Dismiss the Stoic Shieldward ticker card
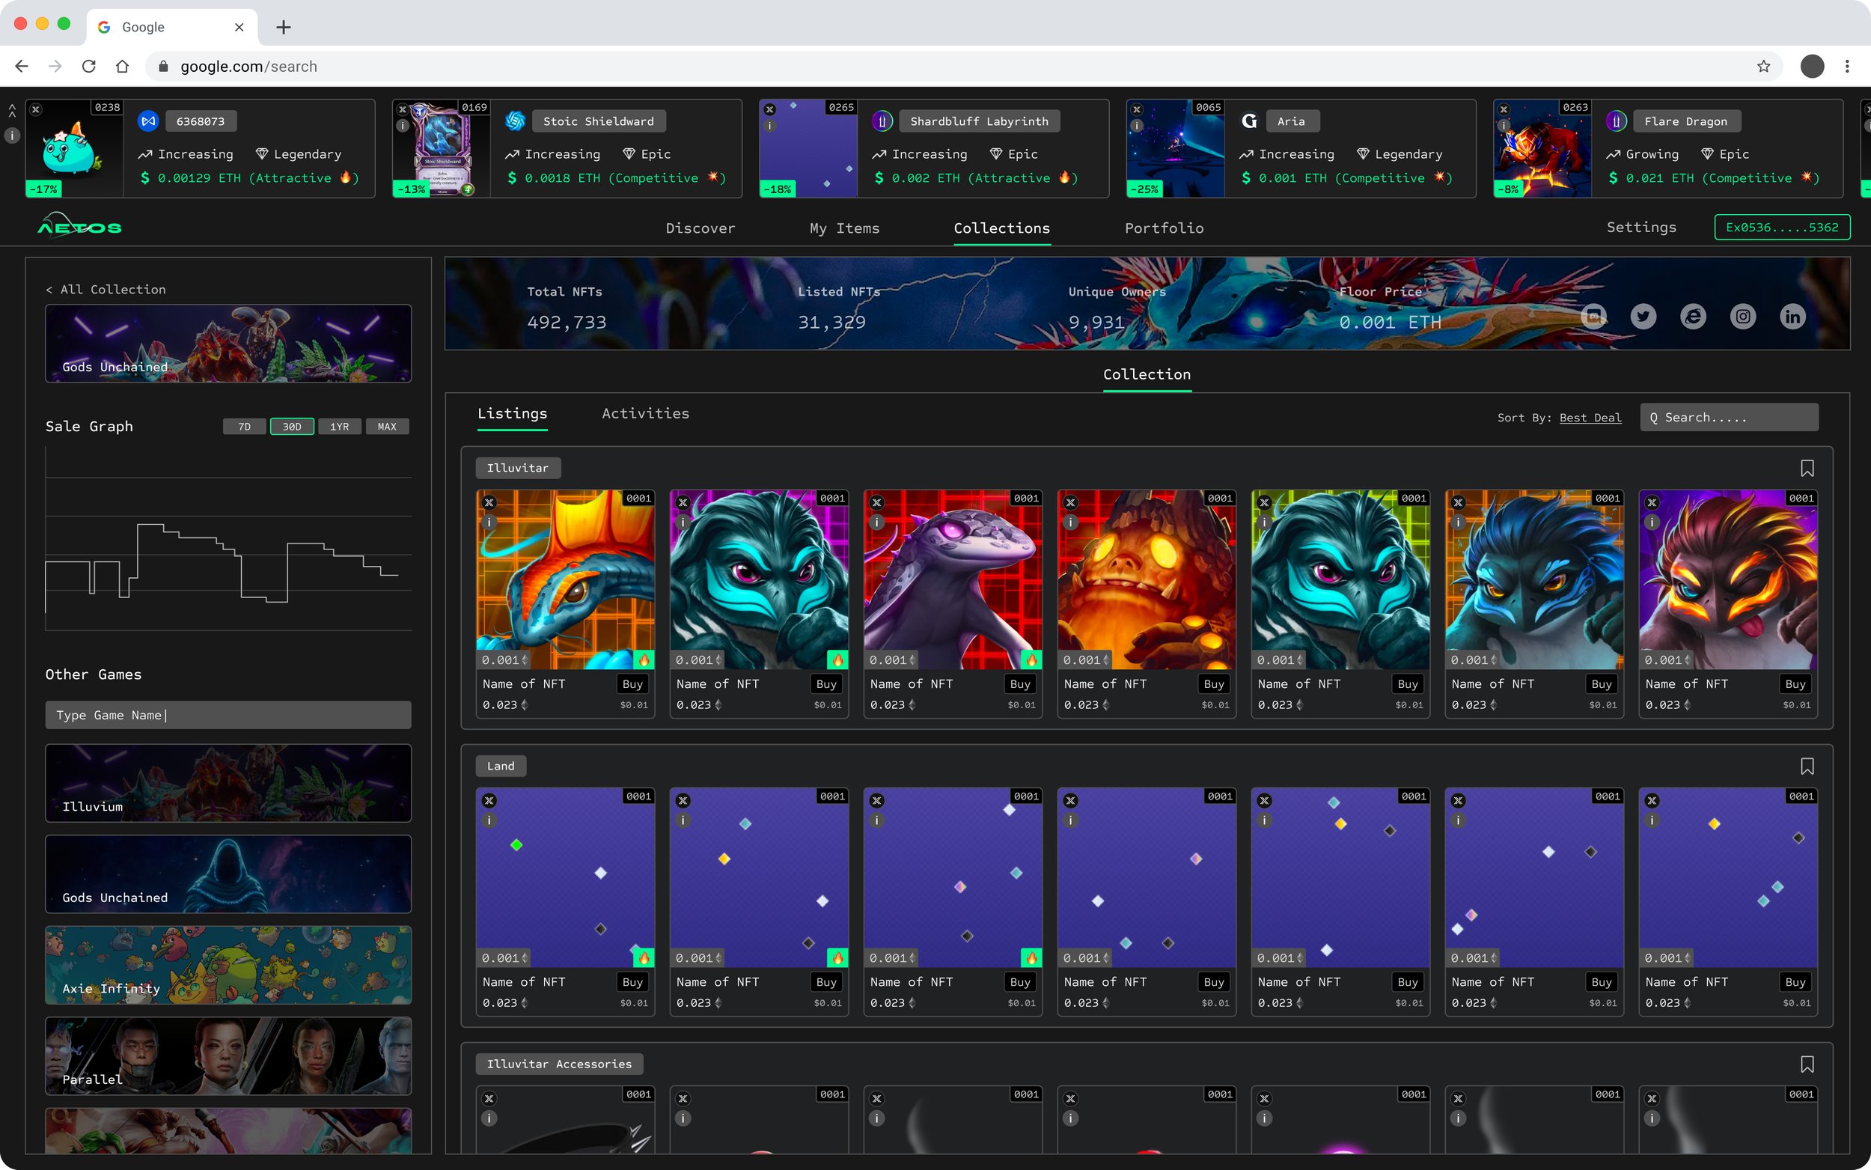This screenshot has height=1170, width=1871. pyautogui.click(x=402, y=110)
